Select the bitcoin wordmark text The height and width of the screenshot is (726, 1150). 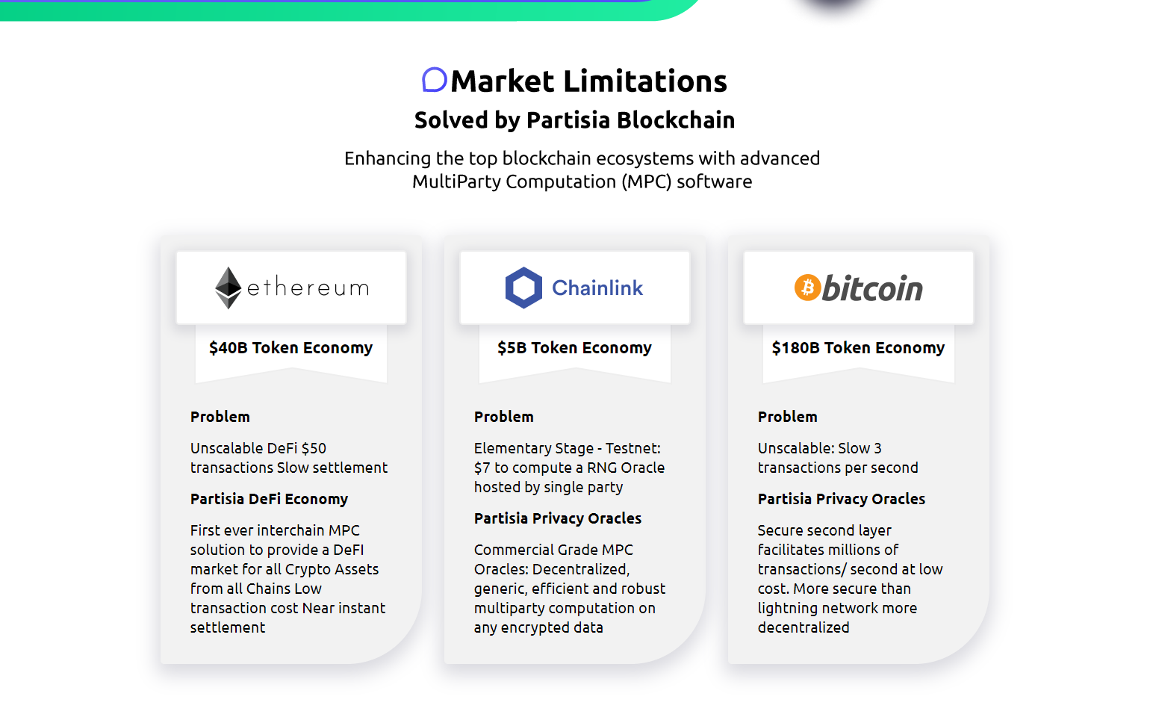click(872, 288)
